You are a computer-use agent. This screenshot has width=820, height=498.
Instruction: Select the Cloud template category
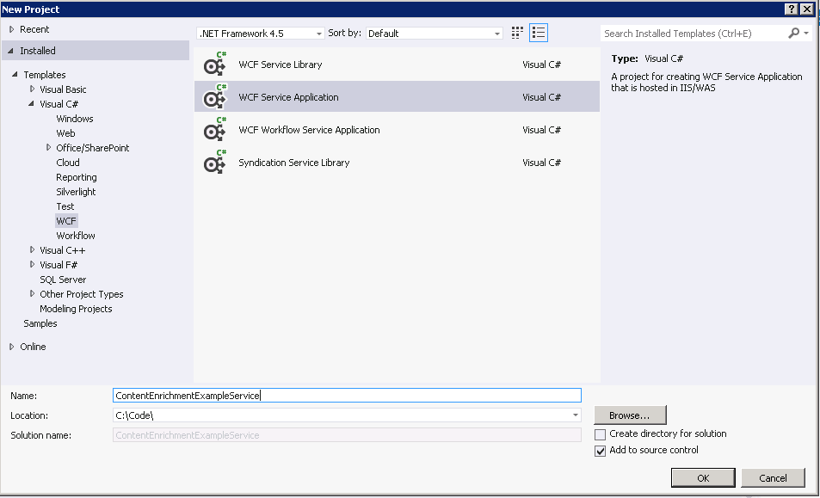click(68, 163)
